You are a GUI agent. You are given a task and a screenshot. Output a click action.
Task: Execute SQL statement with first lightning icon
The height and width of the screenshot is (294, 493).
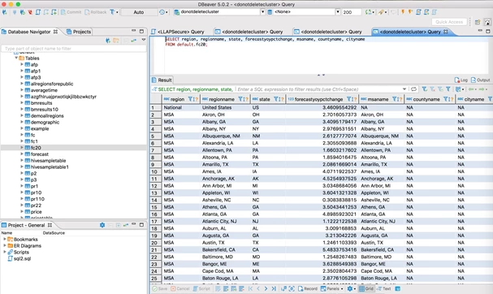(x=403, y=12)
